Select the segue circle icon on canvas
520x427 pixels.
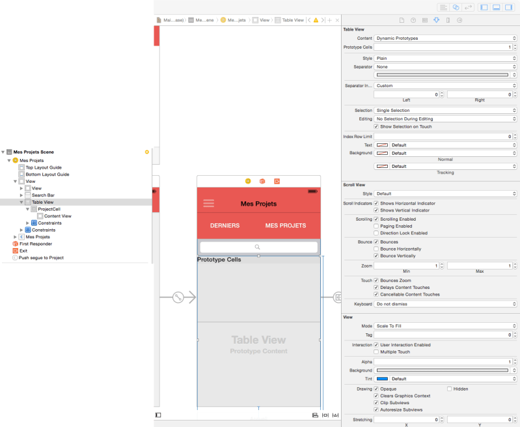coord(178,297)
